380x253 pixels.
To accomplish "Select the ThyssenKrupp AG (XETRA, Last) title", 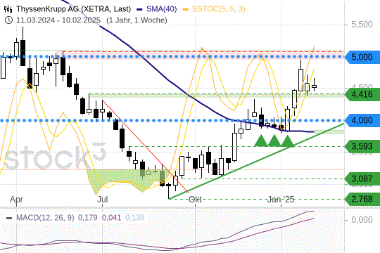I will point(74,9).
